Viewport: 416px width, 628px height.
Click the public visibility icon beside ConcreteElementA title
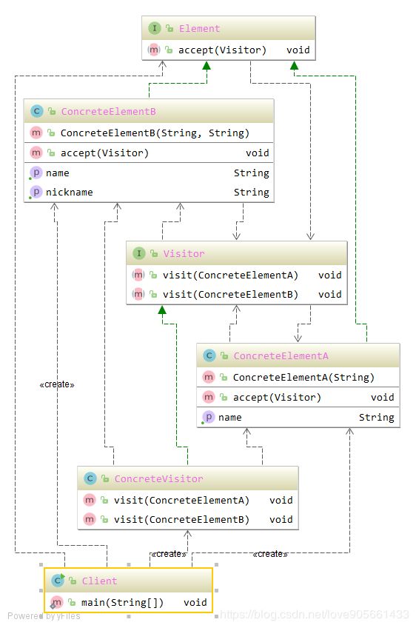(x=224, y=355)
